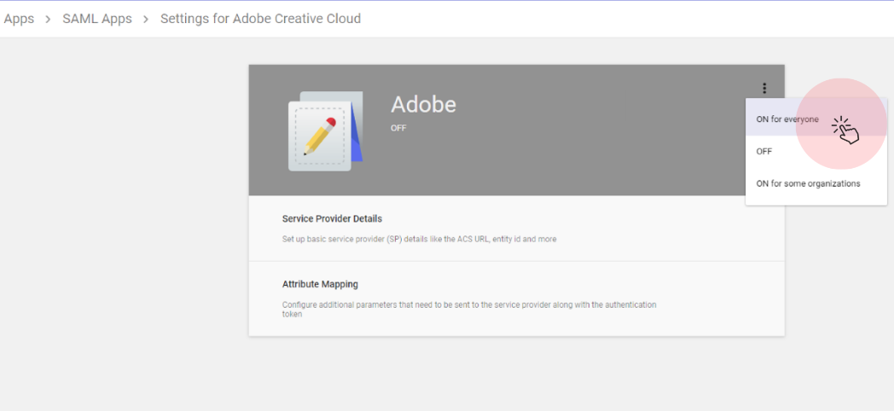Screen dimensions: 894x411
Task: Click the chevron between Apps and SAML Apps
Action: [49, 19]
